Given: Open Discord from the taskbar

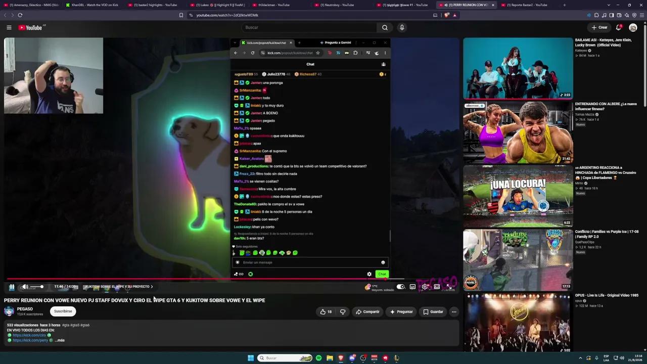Looking at the screenshot, I should [x=352, y=358].
